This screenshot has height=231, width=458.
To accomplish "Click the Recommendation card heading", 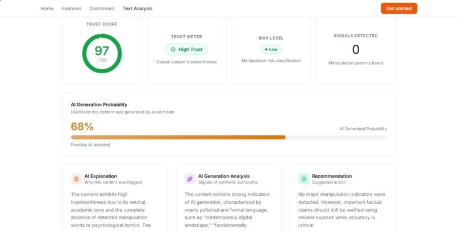I will coord(332,176).
